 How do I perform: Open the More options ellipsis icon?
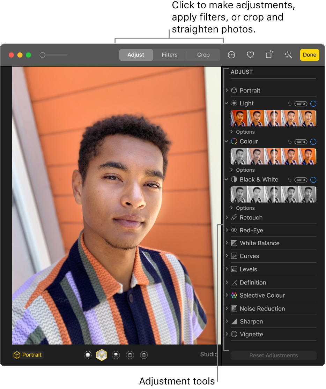click(231, 55)
